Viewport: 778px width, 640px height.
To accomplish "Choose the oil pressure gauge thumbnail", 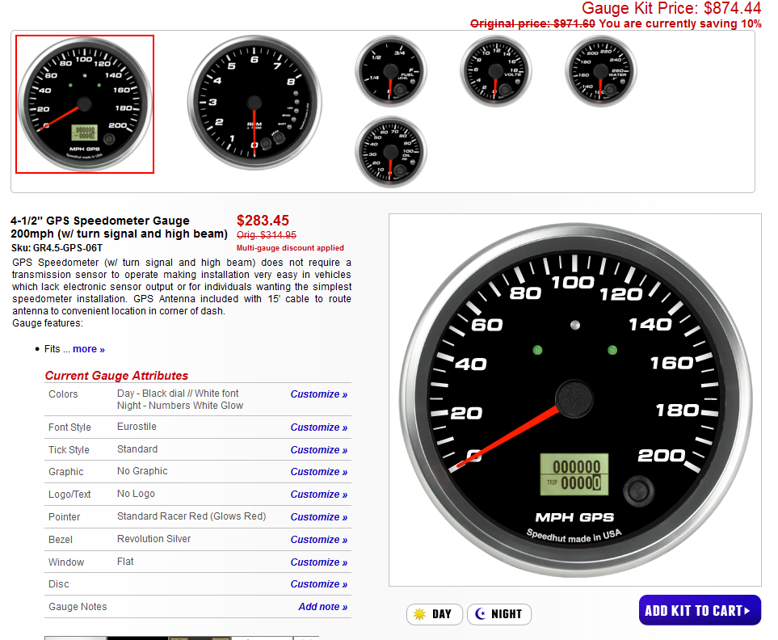I will click(x=391, y=152).
